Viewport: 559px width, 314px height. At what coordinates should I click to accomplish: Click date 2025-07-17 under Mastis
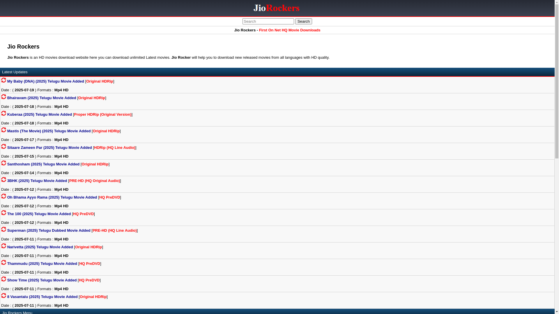click(x=24, y=140)
